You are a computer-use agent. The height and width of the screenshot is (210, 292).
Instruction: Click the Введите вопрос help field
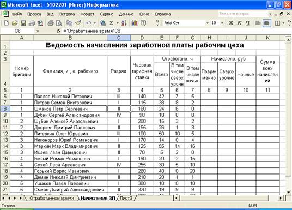243,14
